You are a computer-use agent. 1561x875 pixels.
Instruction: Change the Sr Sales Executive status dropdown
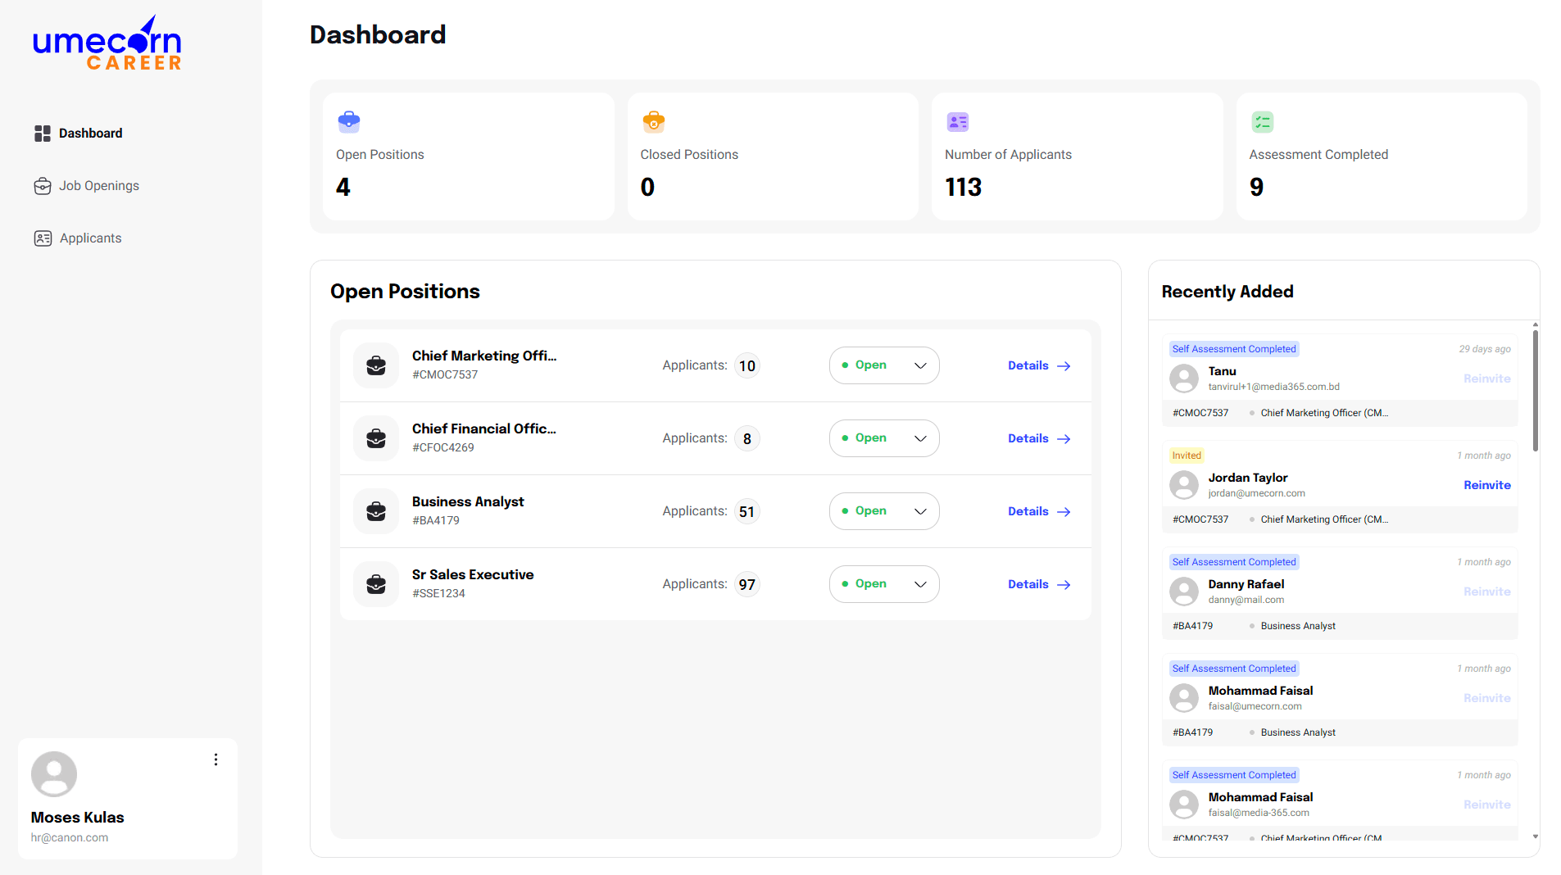883,584
